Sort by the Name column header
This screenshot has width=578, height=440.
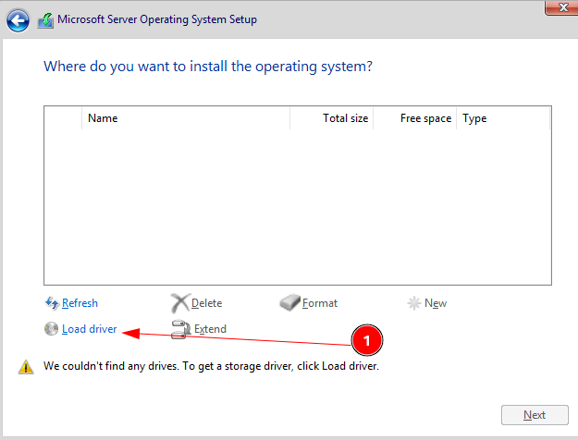(x=186, y=118)
